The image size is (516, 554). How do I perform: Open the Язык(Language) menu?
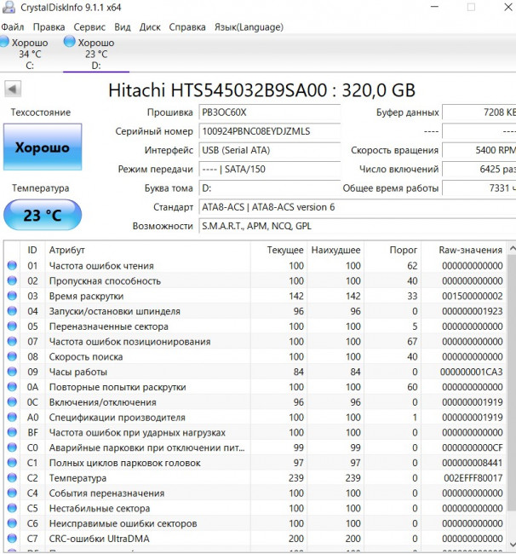point(249,27)
